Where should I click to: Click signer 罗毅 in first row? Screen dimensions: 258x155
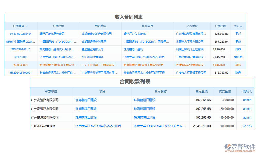click(x=238, y=34)
